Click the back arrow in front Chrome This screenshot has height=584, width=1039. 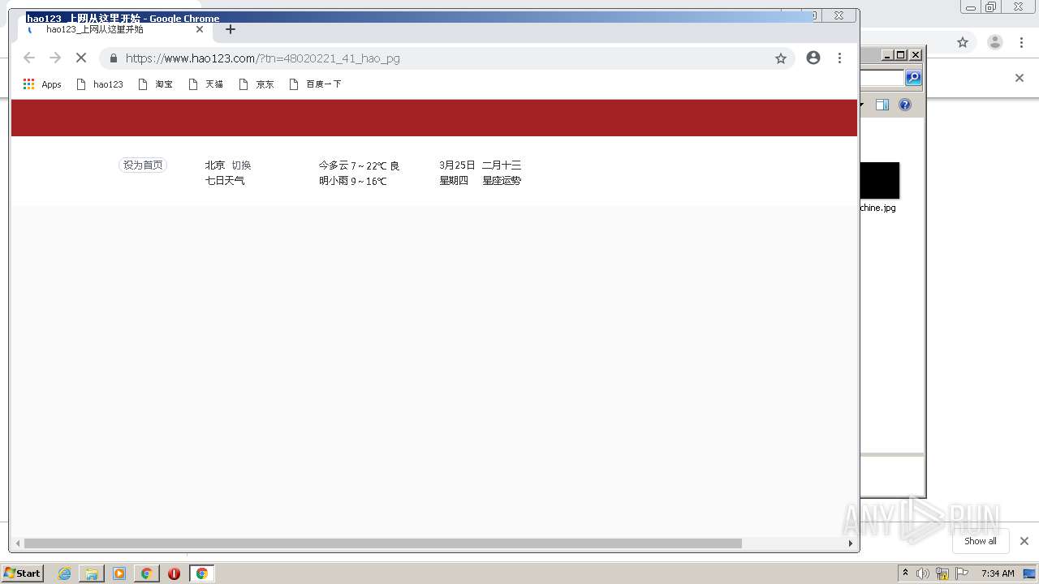(x=29, y=58)
